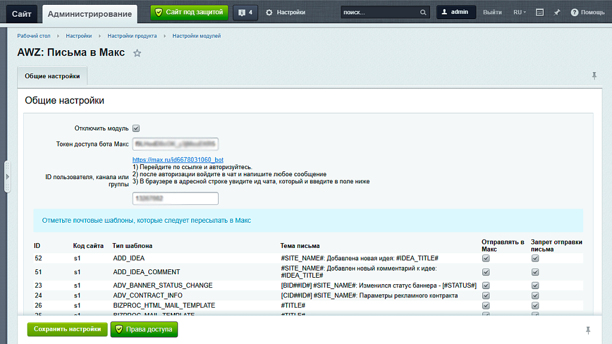This screenshot has width=612, height=344.
Task: Click the search magnifier icon
Action: click(x=423, y=13)
